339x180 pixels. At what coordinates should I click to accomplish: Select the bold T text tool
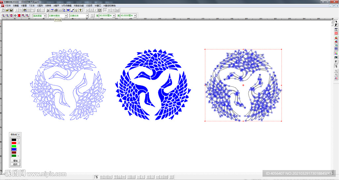coord(336,25)
